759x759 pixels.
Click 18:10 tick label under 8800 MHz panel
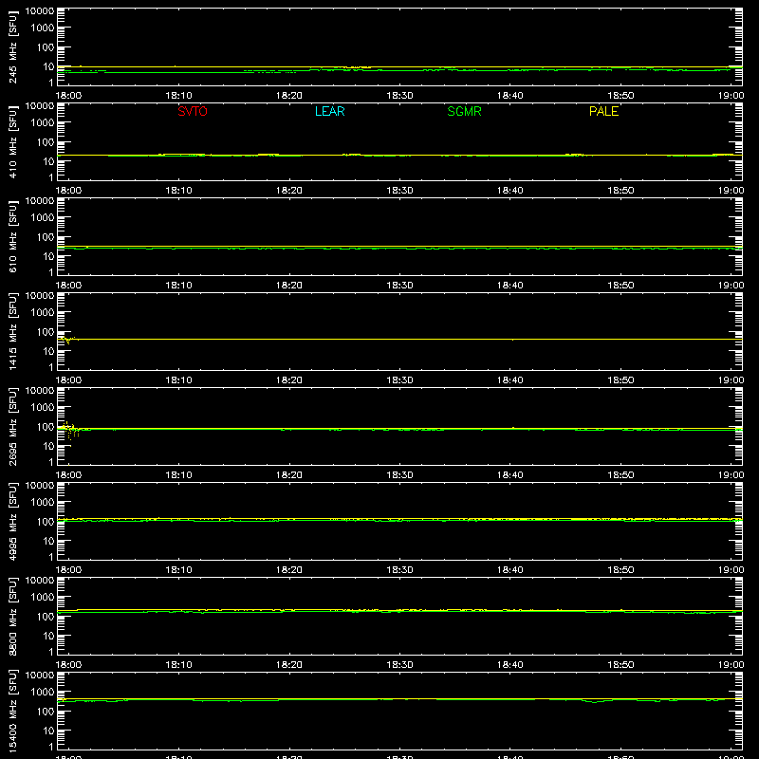[178, 665]
